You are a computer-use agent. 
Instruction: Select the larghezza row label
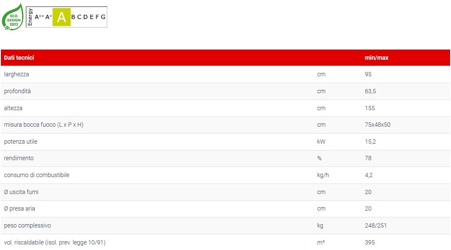(x=17, y=74)
